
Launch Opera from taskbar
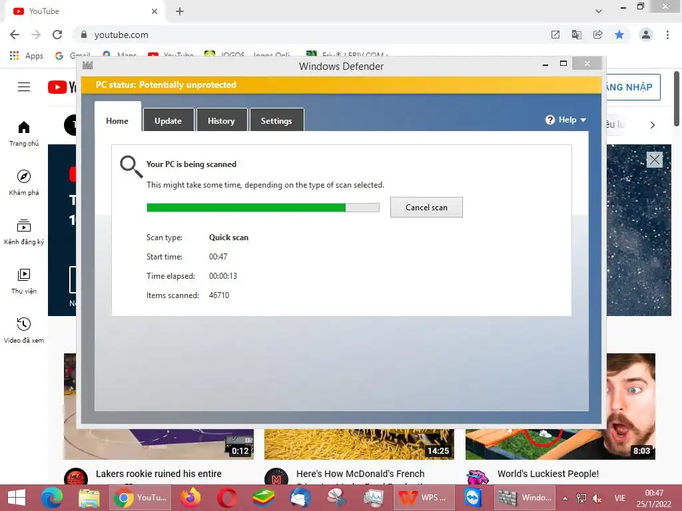tap(227, 498)
